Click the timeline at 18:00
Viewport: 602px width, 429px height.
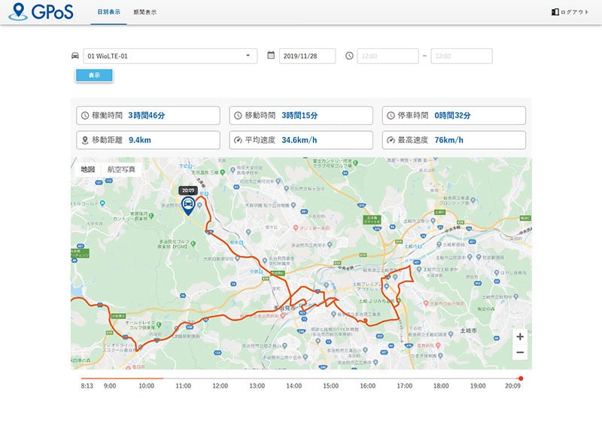(x=441, y=386)
